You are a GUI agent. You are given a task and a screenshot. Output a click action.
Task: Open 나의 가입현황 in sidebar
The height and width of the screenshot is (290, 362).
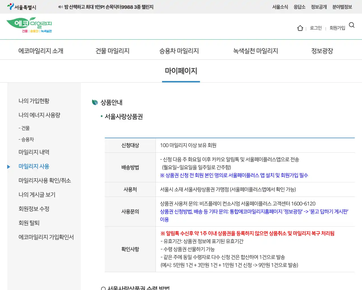coord(34,101)
